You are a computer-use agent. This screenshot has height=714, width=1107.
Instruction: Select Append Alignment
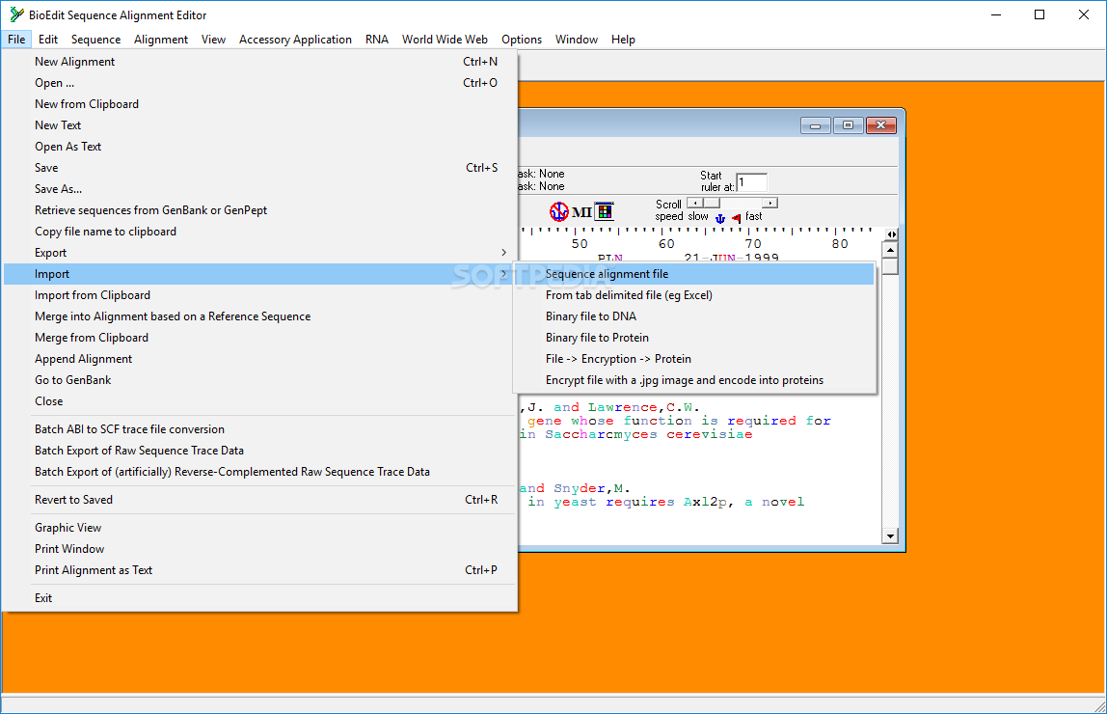tap(260, 359)
